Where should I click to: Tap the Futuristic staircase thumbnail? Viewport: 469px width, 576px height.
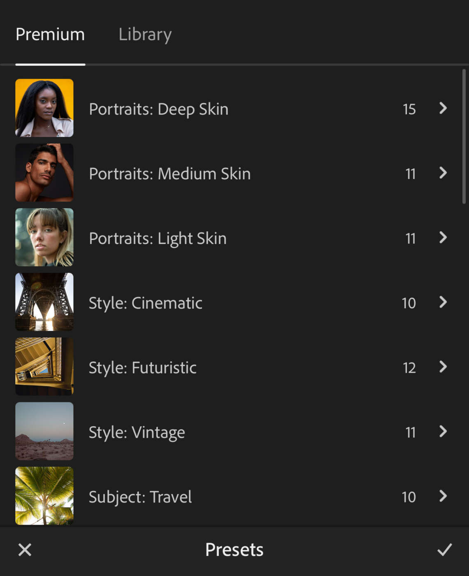pyautogui.click(x=44, y=366)
